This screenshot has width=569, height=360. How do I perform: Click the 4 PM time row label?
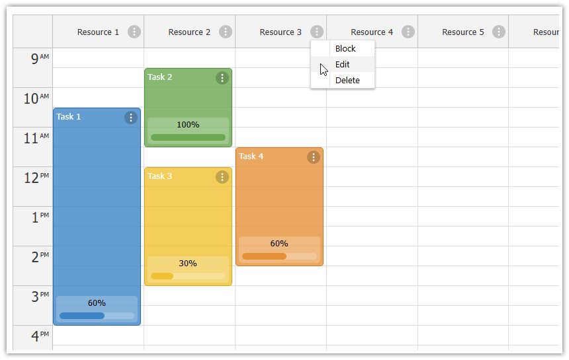pos(40,336)
